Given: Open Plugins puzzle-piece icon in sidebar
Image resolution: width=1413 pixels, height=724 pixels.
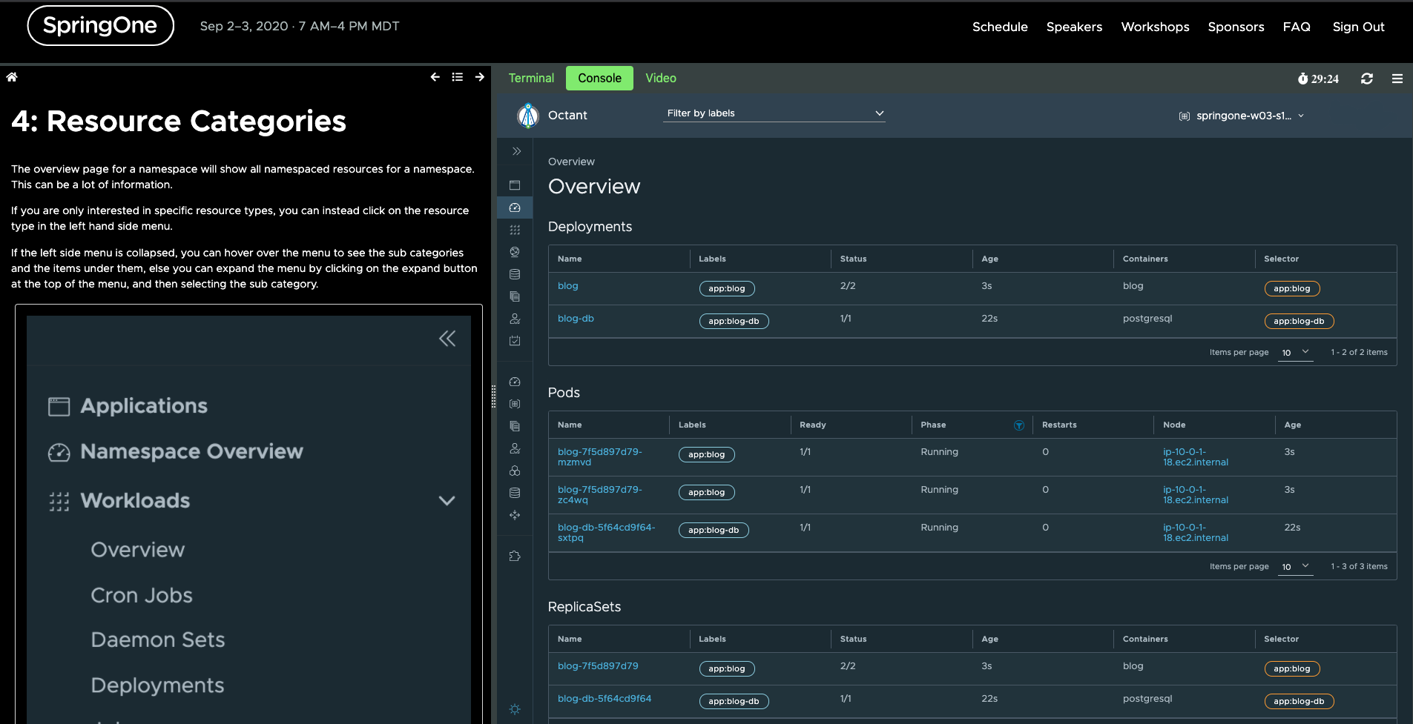Looking at the screenshot, I should 515,556.
